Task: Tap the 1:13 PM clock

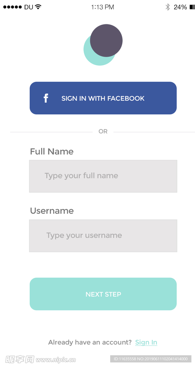Action: [103, 7]
